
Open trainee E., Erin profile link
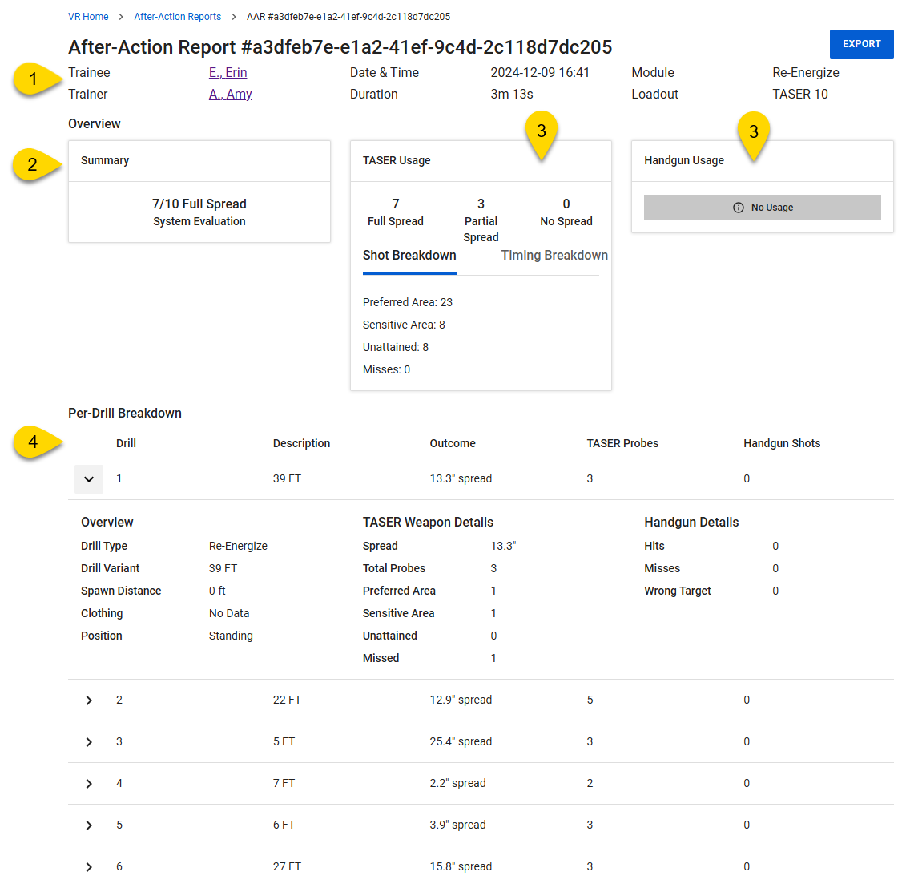(228, 73)
